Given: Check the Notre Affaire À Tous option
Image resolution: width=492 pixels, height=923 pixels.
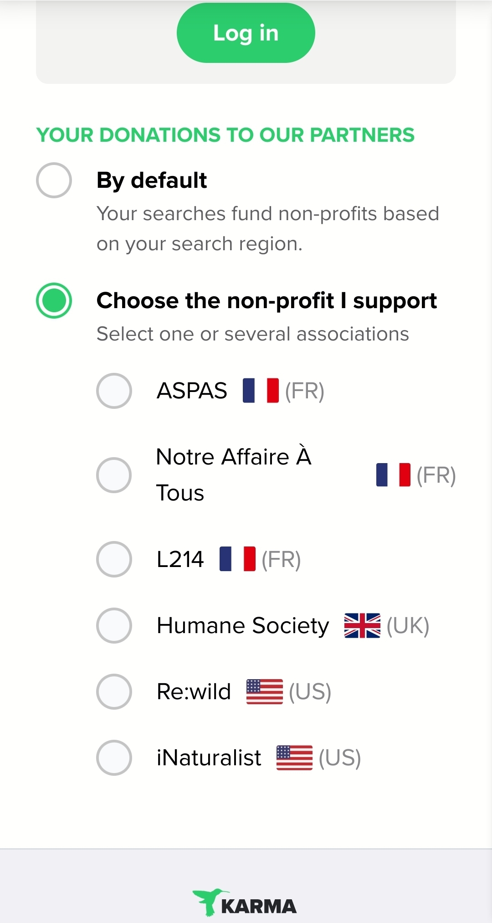Looking at the screenshot, I should coord(114,475).
